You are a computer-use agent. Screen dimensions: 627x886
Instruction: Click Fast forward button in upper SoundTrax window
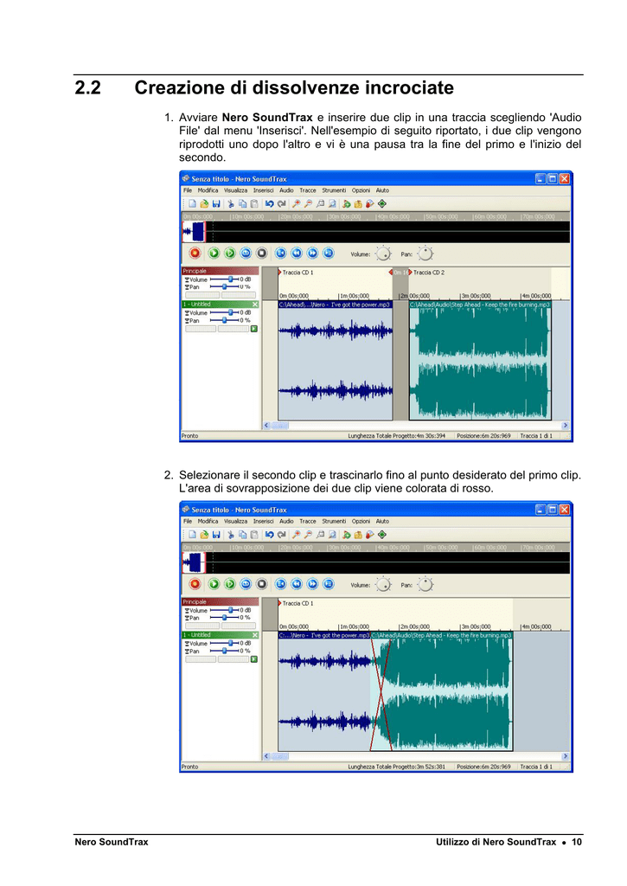[312, 254]
